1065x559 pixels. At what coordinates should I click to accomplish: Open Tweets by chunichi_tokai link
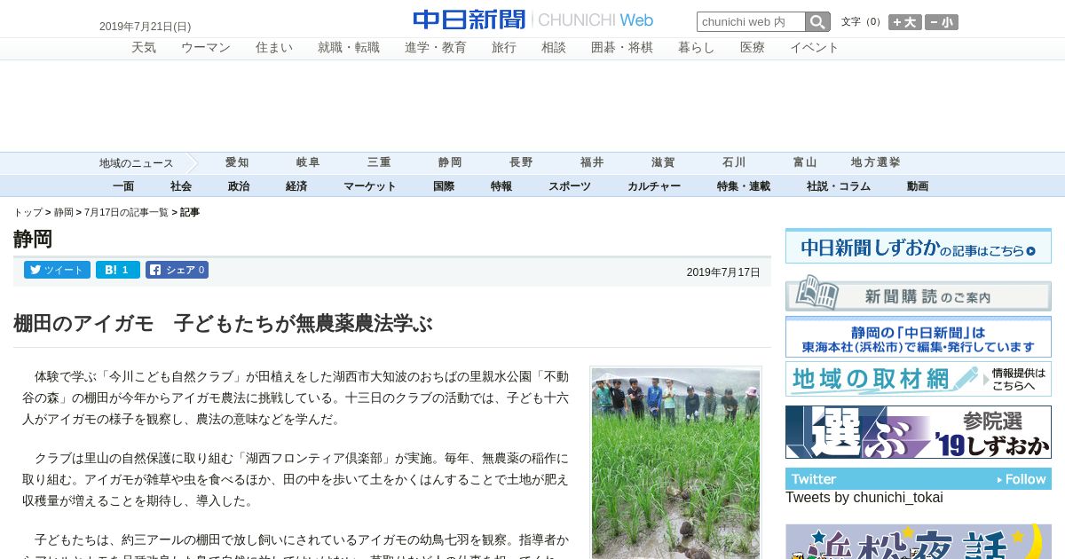[x=864, y=498]
